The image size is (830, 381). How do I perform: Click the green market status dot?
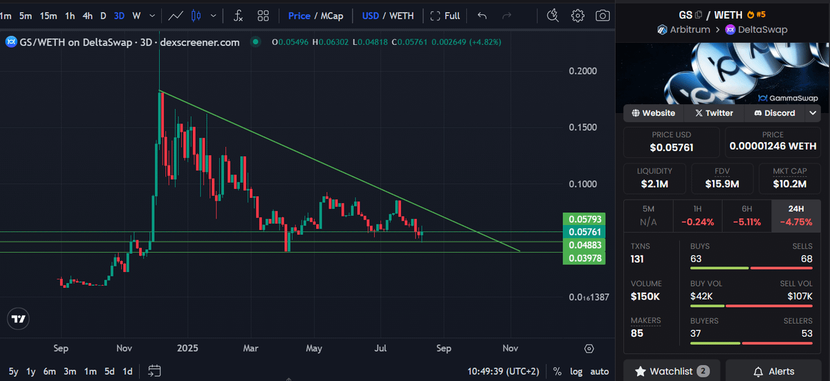point(255,42)
